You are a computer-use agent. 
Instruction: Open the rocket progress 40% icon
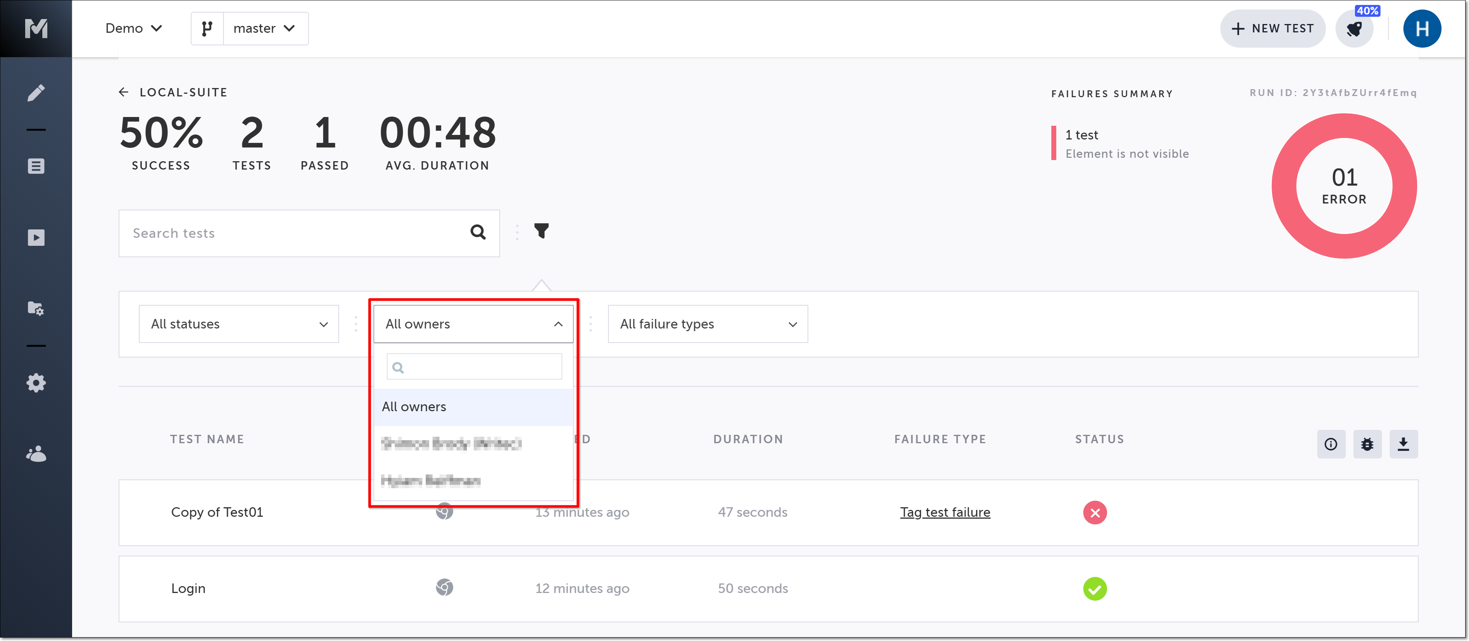(1355, 29)
